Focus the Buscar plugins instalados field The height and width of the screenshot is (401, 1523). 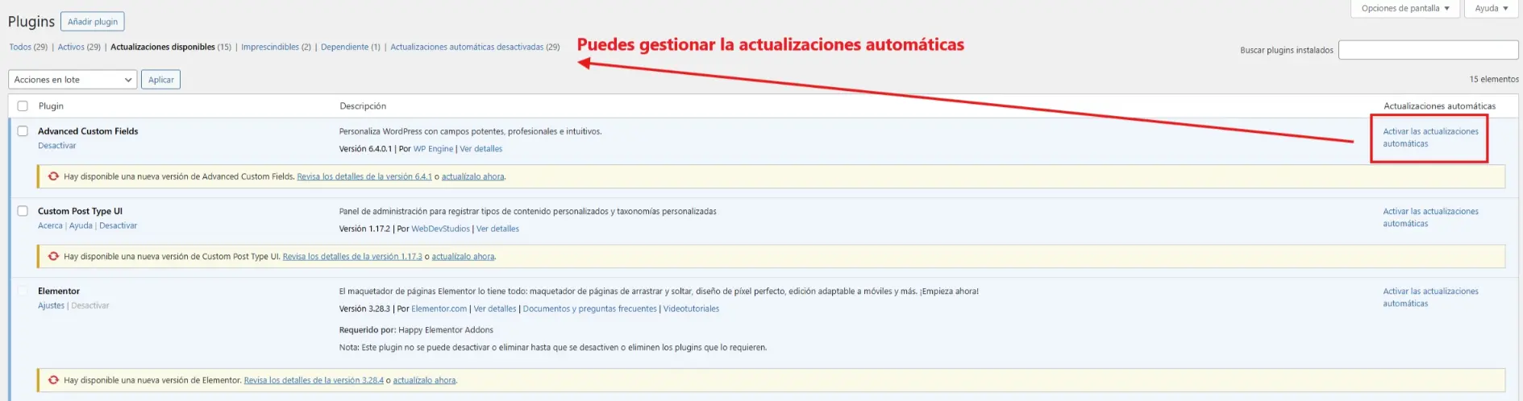point(1428,50)
